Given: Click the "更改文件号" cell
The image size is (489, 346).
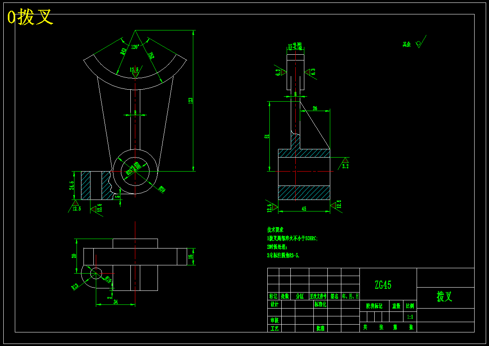Looking at the screenshot, I should pyautogui.click(x=318, y=296).
